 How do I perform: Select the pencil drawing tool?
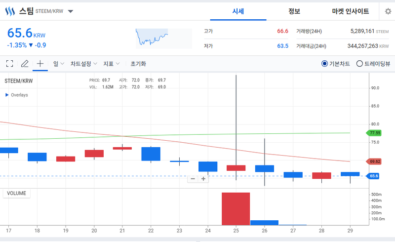[x=25, y=64]
